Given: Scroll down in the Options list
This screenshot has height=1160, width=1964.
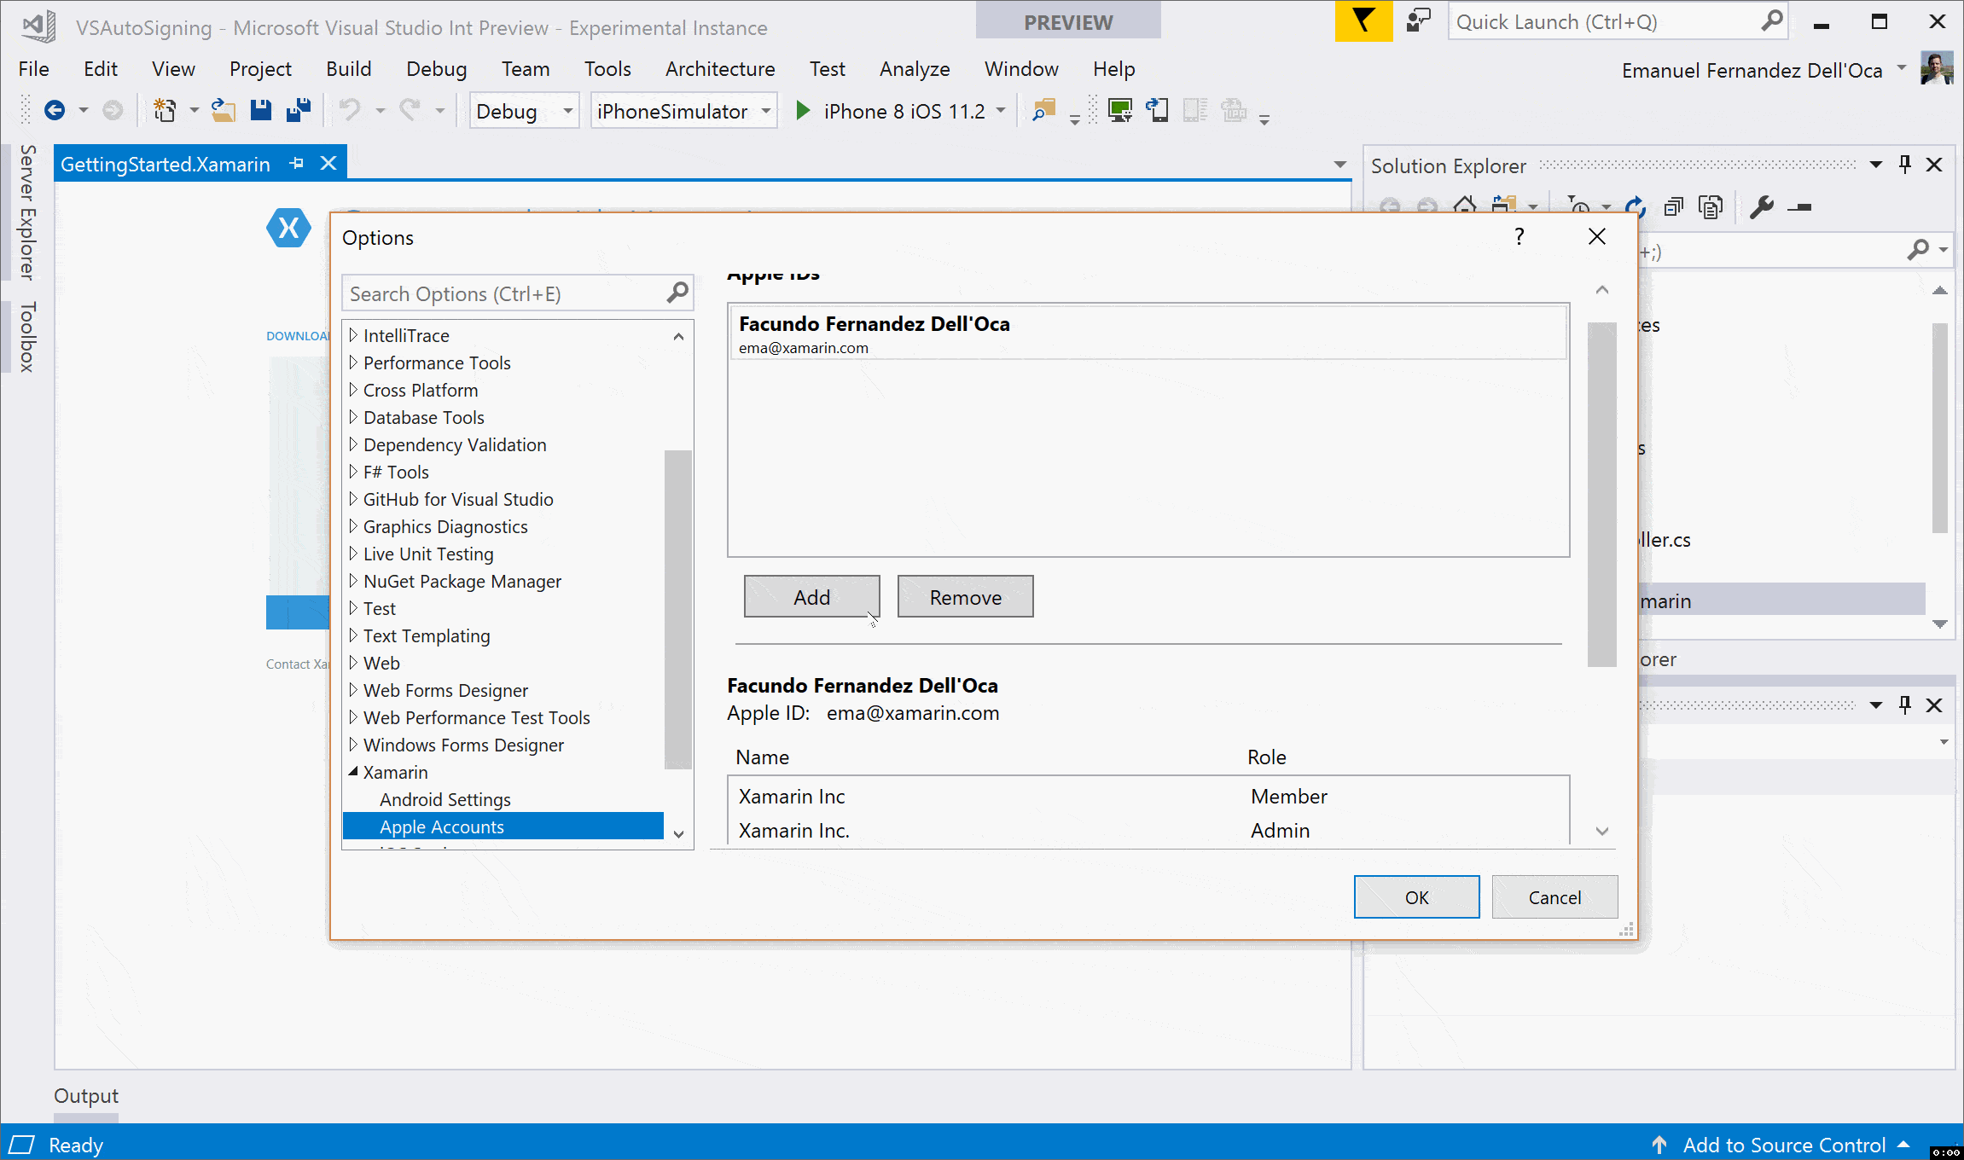Looking at the screenshot, I should [x=678, y=832].
